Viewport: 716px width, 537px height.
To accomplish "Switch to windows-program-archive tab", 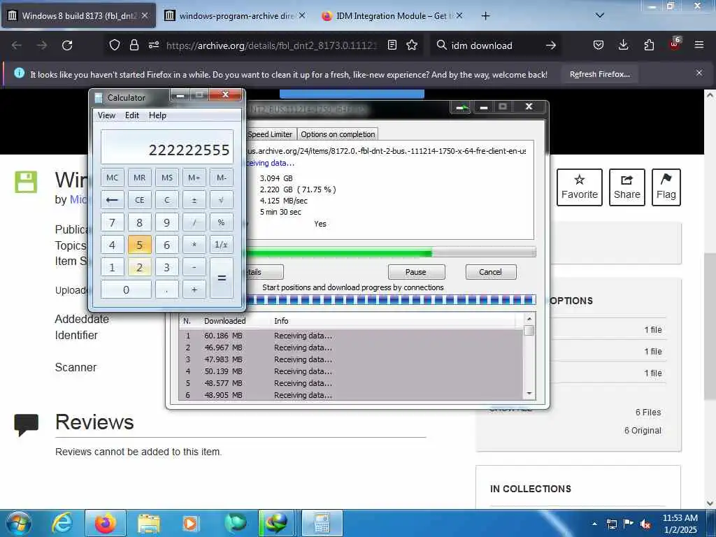I will point(235,16).
